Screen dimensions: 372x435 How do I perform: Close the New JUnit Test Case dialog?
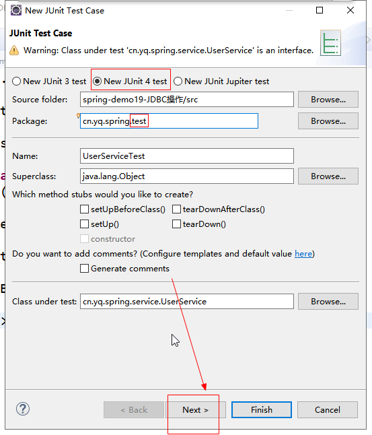(x=350, y=10)
